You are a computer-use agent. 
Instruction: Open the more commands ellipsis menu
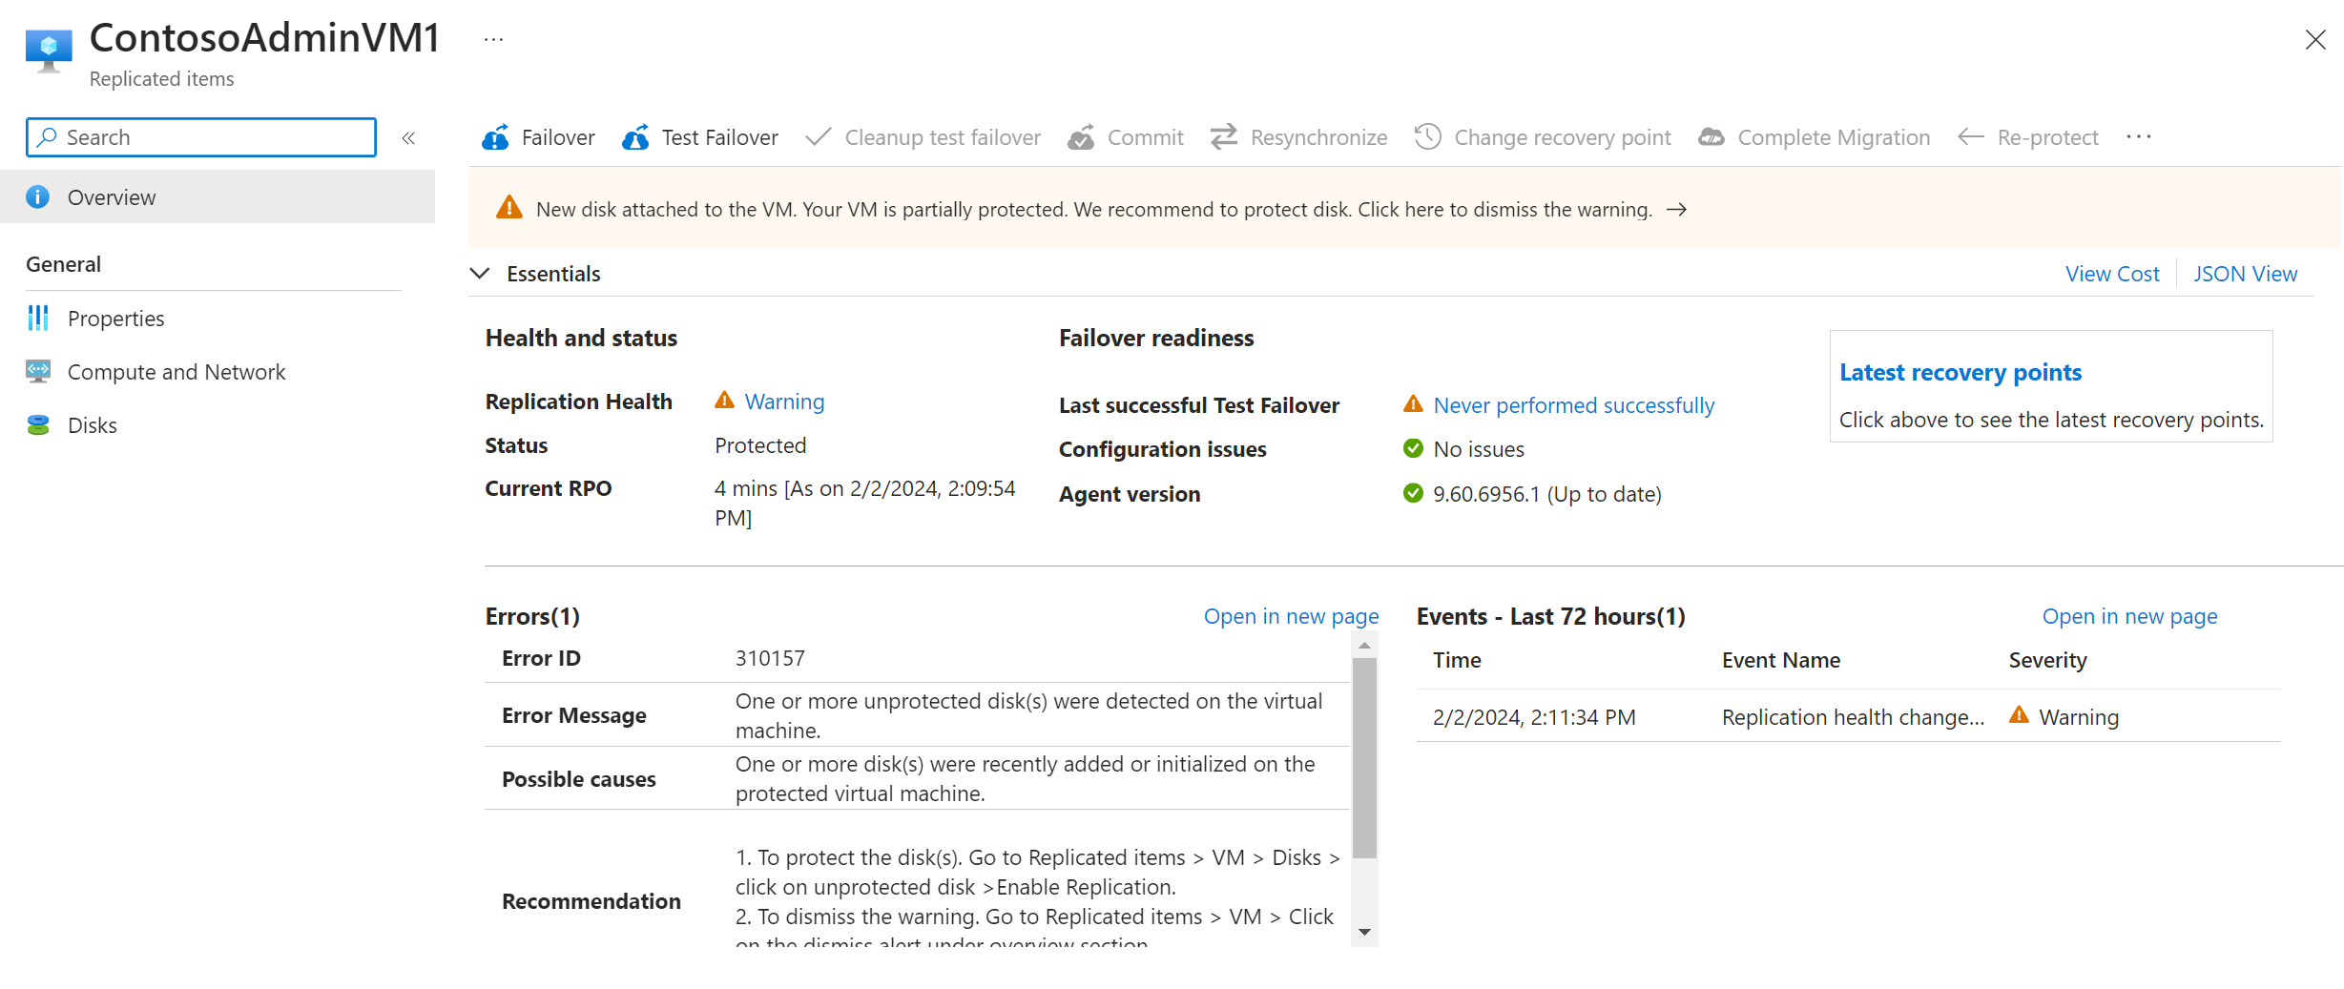2139,136
